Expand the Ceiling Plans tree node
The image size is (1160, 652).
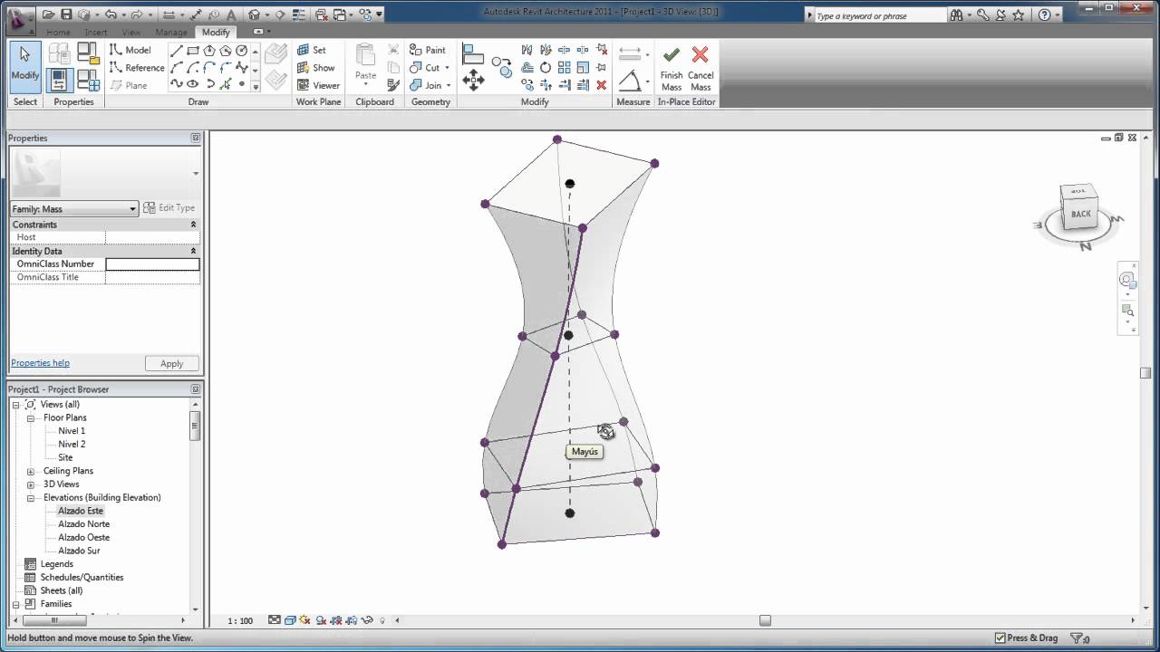tap(31, 471)
